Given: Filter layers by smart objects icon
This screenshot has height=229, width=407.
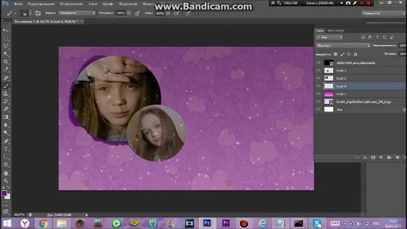Looking at the screenshot, I should tap(392, 38).
